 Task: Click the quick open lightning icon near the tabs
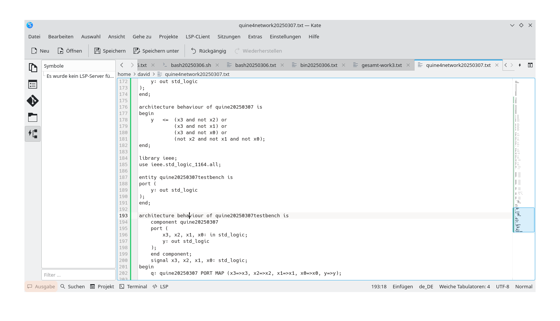tap(520, 65)
